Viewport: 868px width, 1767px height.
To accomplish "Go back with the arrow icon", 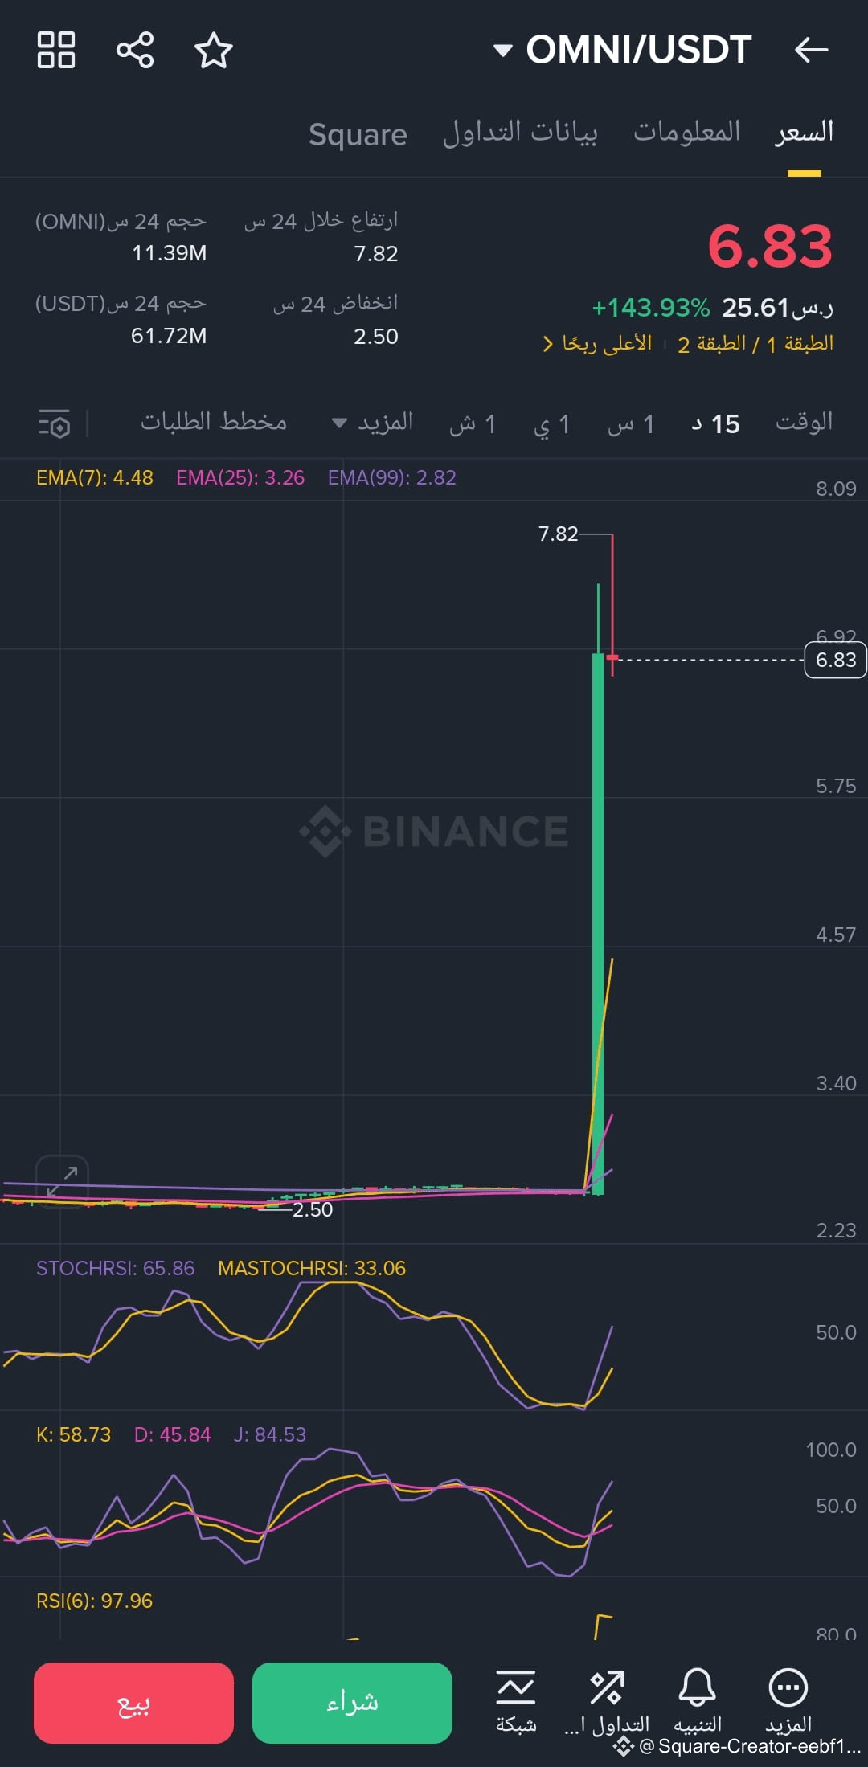I will tap(811, 50).
